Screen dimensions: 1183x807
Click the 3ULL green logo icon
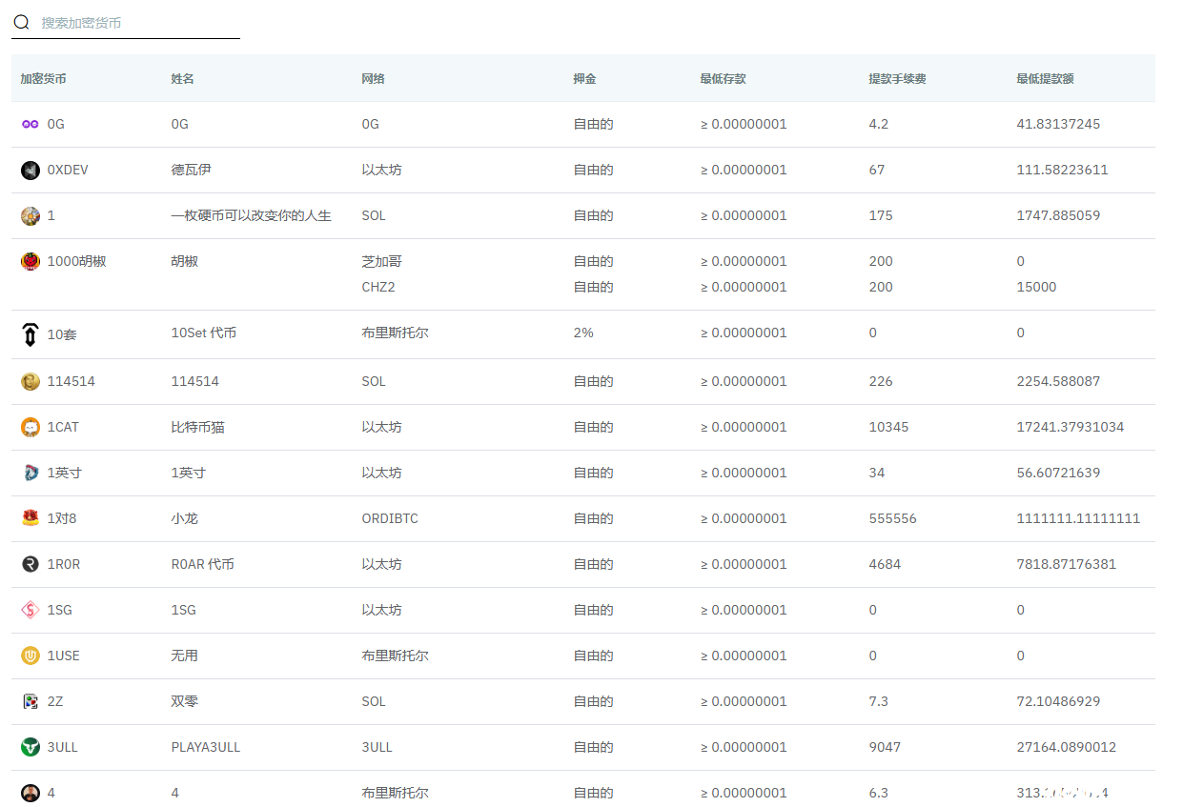tap(31, 747)
